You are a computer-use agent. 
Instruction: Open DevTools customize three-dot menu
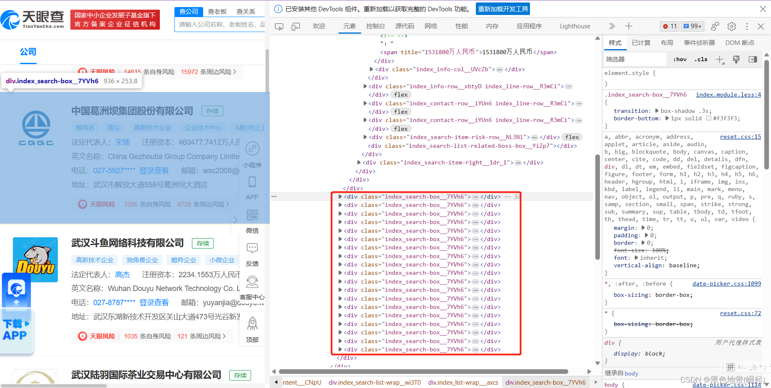pos(747,26)
